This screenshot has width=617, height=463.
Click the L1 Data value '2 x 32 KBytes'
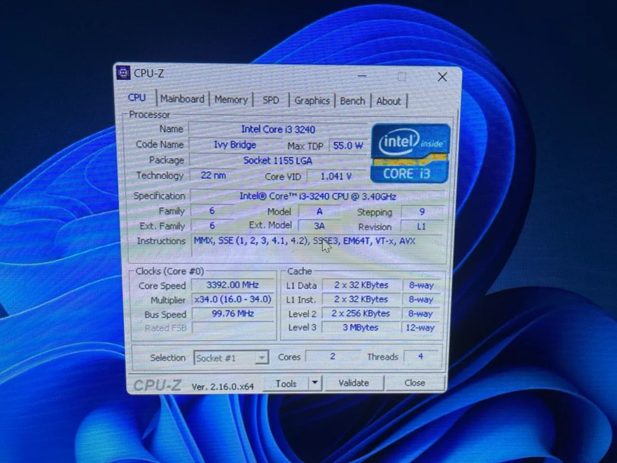tap(361, 285)
